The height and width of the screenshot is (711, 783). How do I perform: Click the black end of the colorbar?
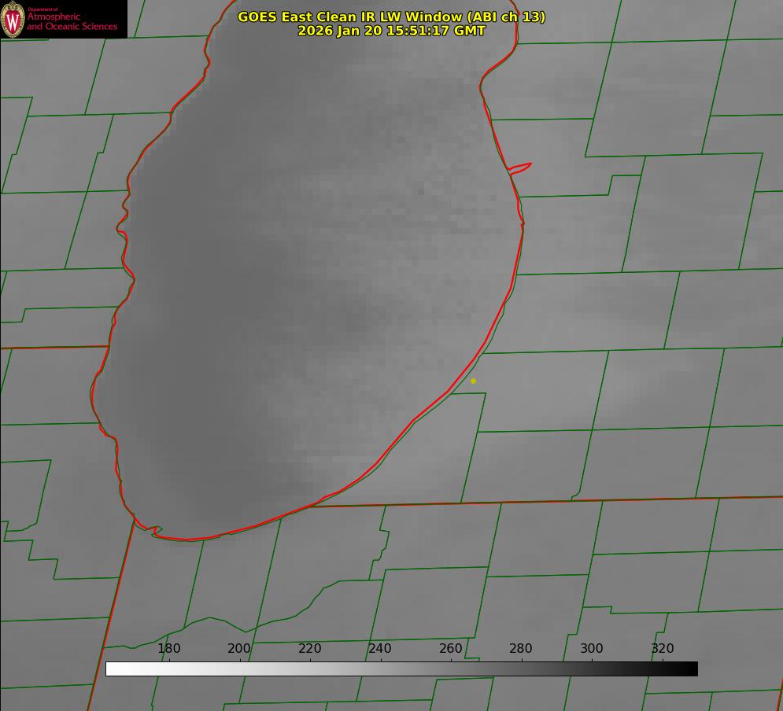(x=691, y=669)
